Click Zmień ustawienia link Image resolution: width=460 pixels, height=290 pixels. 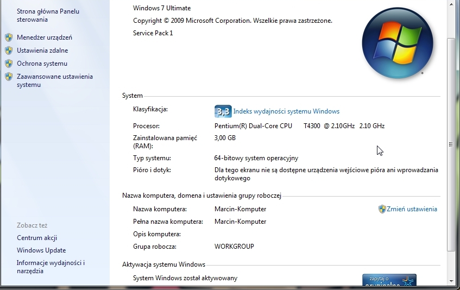pyautogui.click(x=412, y=209)
